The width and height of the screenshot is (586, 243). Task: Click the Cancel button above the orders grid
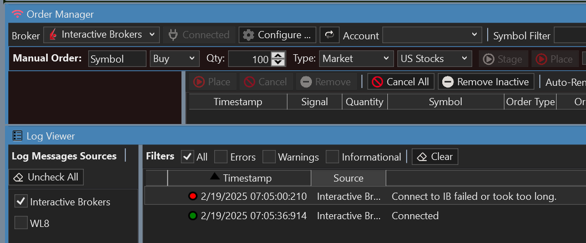click(x=266, y=81)
